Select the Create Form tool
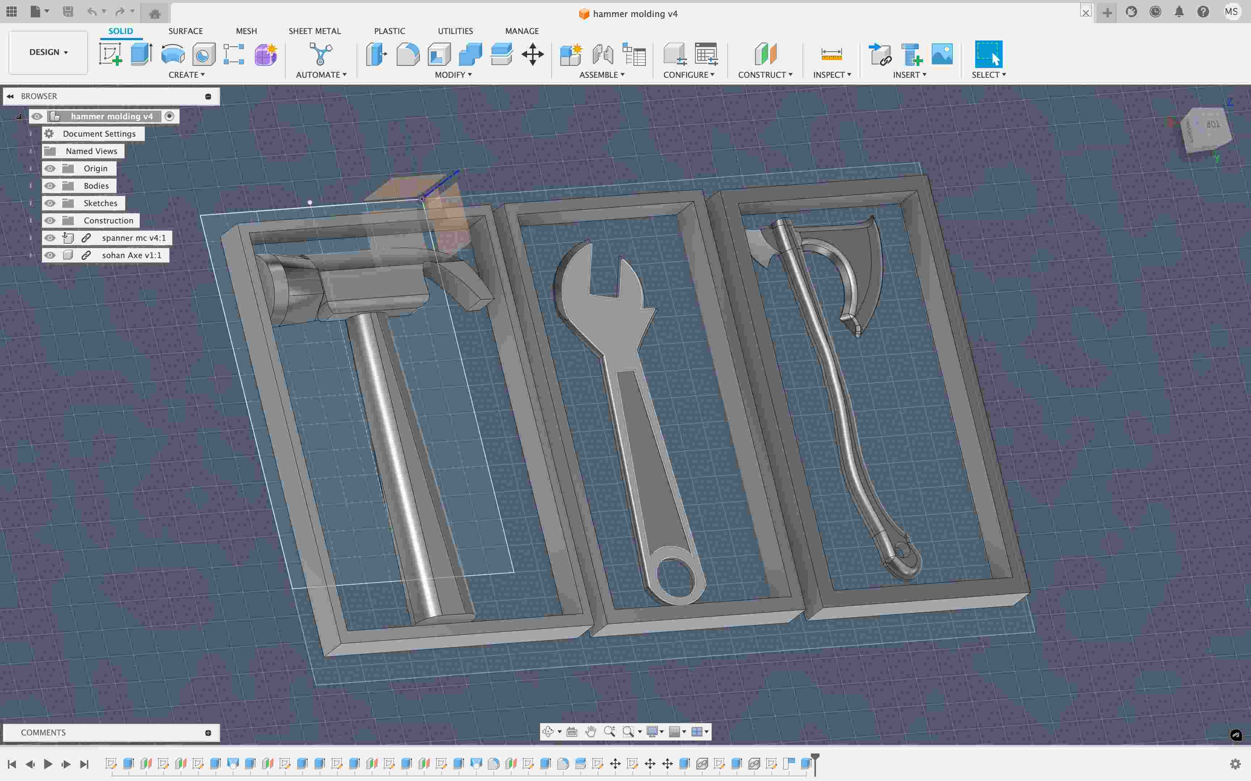This screenshot has height=781, width=1251. tap(266, 54)
